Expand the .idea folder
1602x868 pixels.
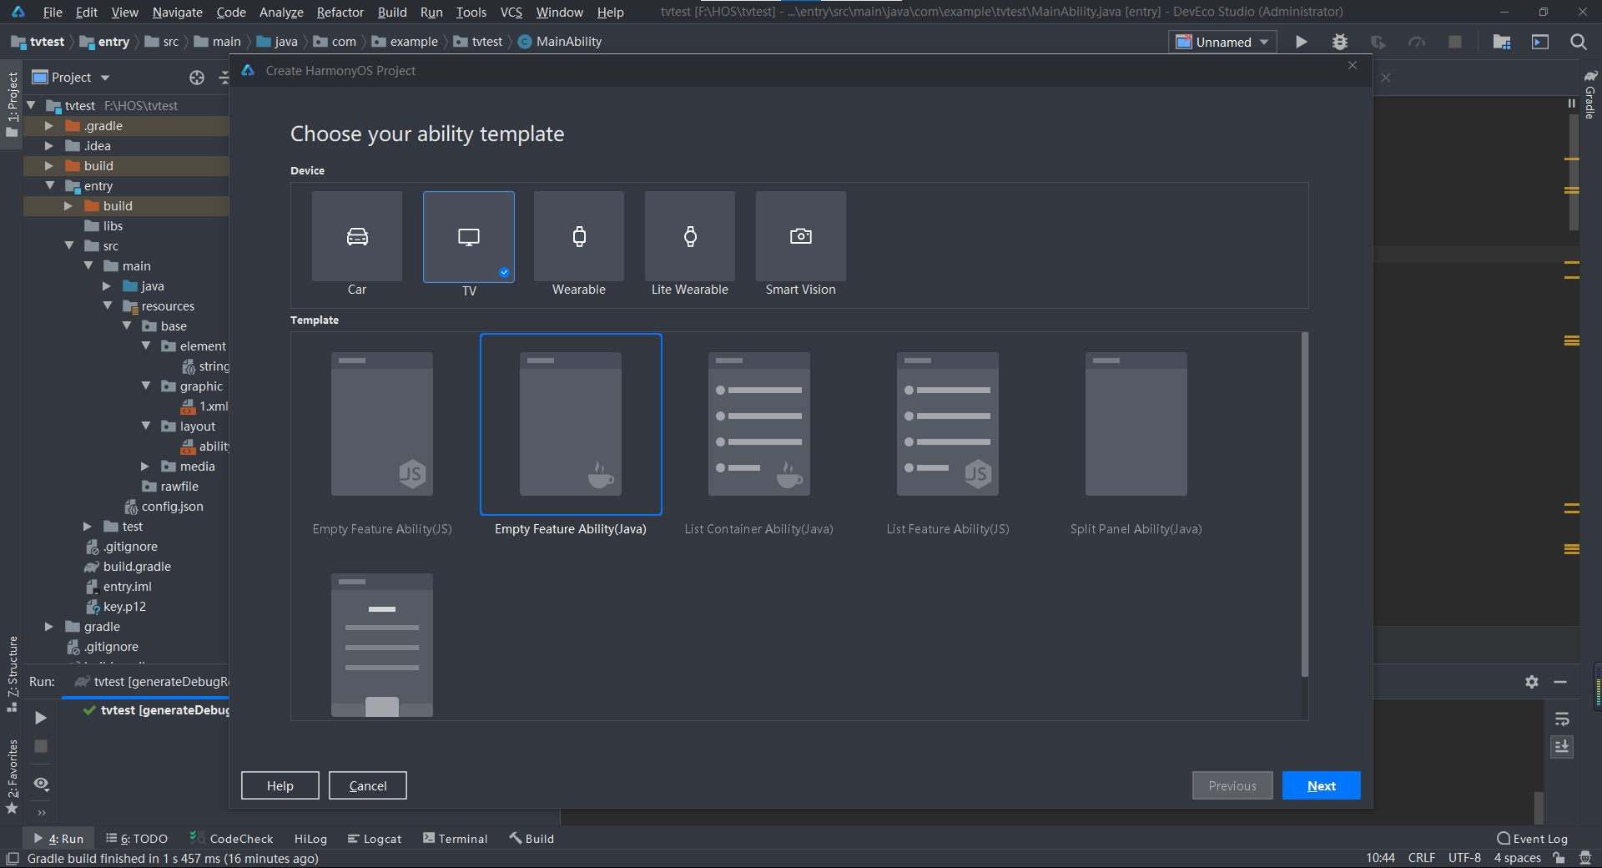click(48, 145)
